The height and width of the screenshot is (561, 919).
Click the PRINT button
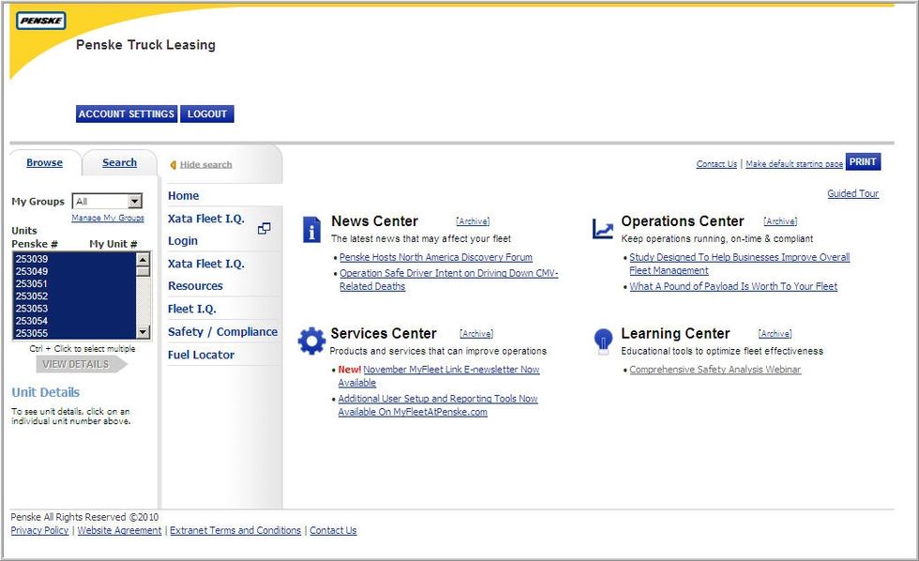point(863,162)
